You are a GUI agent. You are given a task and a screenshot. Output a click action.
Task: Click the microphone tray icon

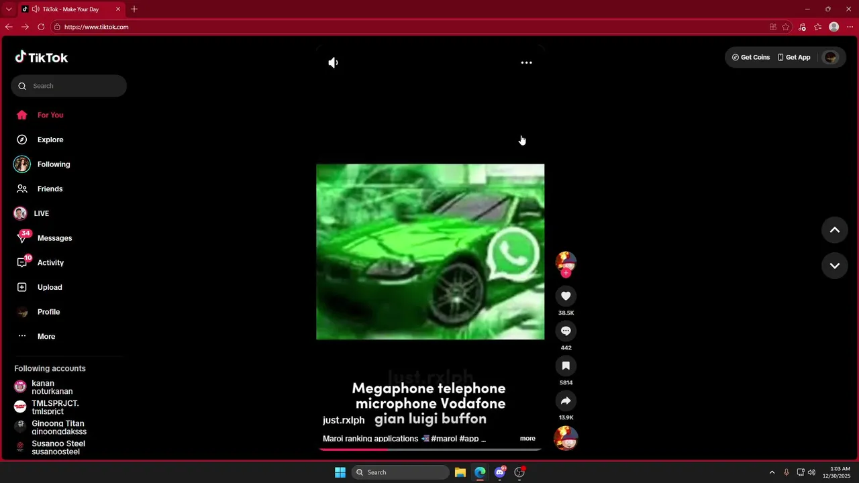(786, 472)
